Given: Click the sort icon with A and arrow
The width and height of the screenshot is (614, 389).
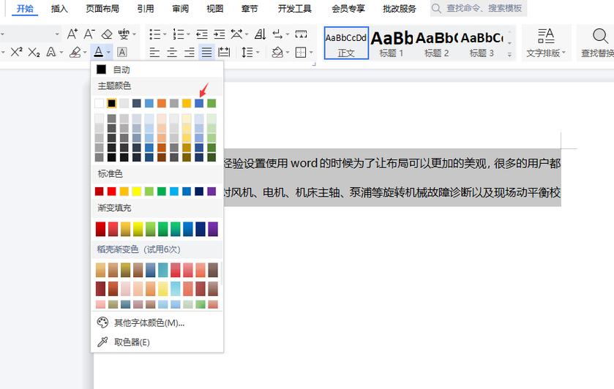Looking at the screenshot, I should [x=260, y=34].
